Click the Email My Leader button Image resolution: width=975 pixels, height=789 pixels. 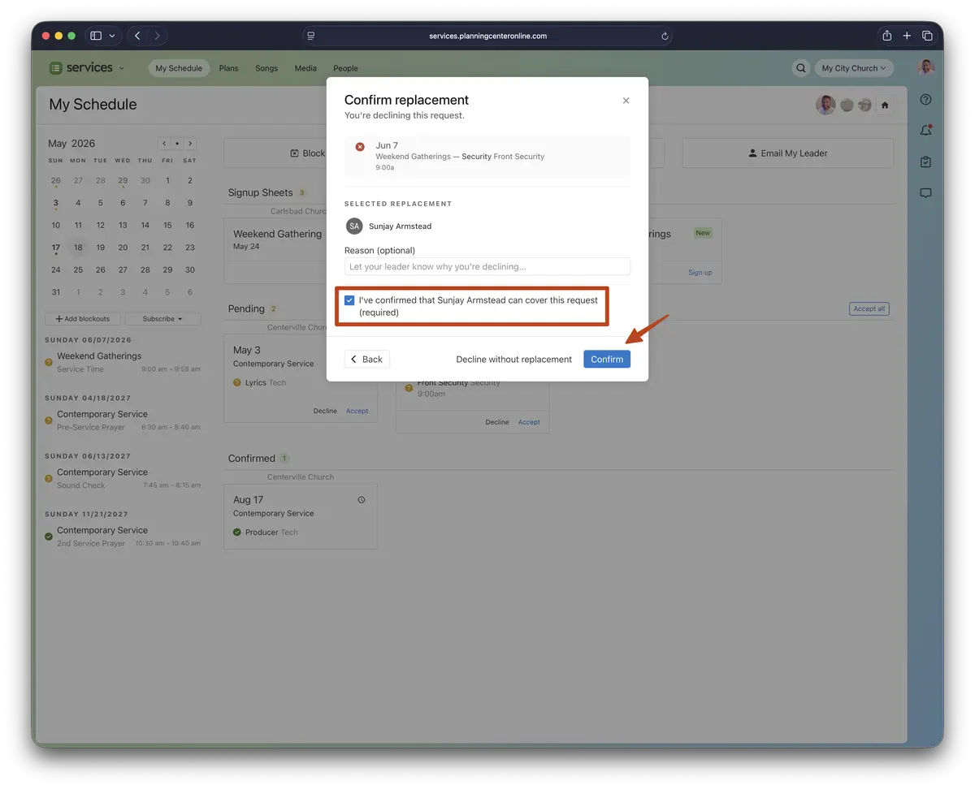[x=787, y=153]
